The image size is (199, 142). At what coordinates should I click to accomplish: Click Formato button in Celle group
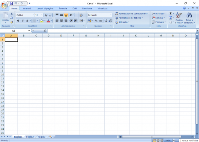point(159,22)
